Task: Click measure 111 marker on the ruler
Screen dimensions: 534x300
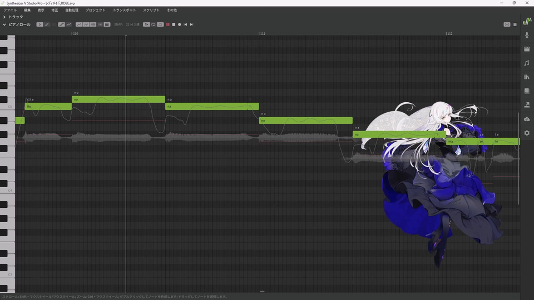Action: (x=262, y=34)
